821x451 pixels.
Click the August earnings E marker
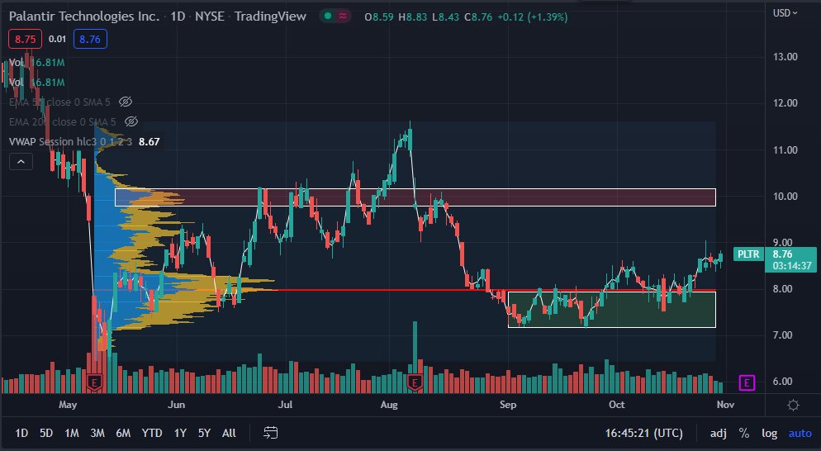coord(415,383)
